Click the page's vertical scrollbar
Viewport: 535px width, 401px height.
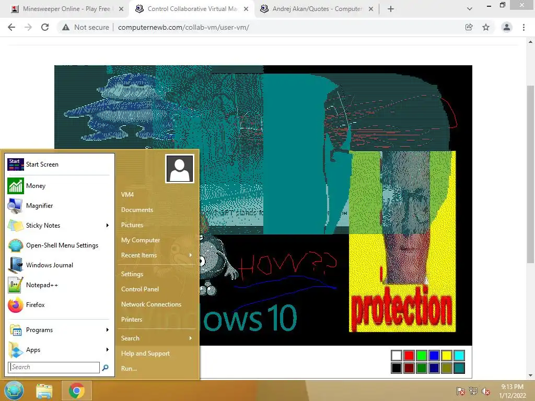point(530,174)
